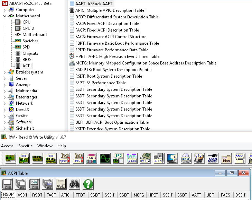The image size is (252, 200).
Task: Select 'HPET: IA-PC High Precision Event Timer Table'
Action: [117, 56]
